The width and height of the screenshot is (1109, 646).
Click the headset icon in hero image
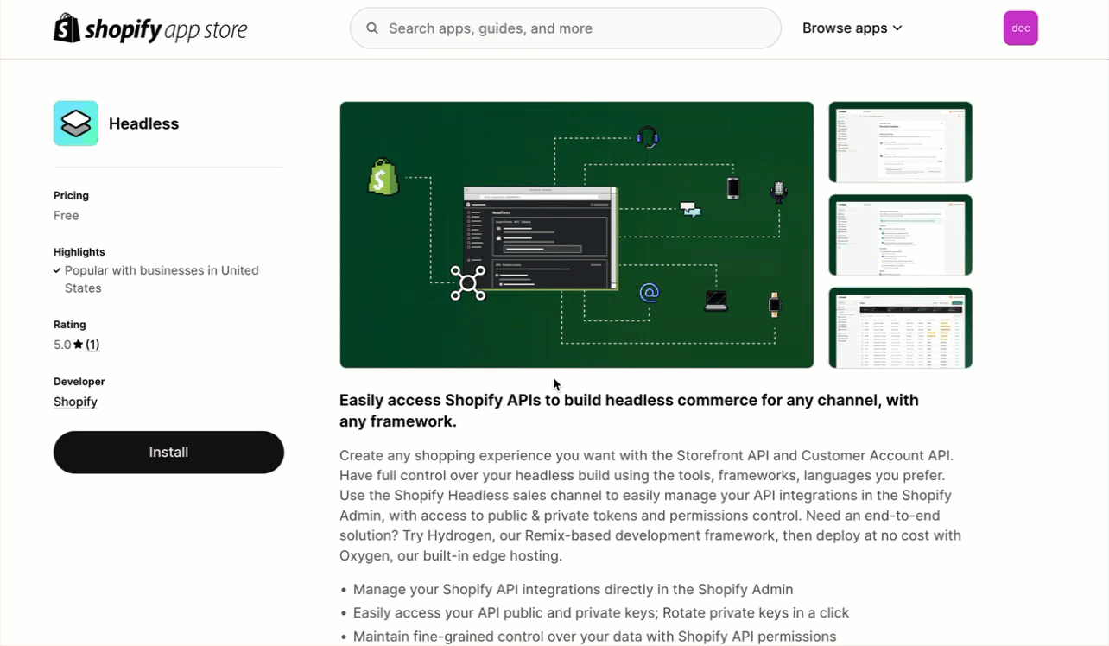pyautogui.click(x=647, y=136)
